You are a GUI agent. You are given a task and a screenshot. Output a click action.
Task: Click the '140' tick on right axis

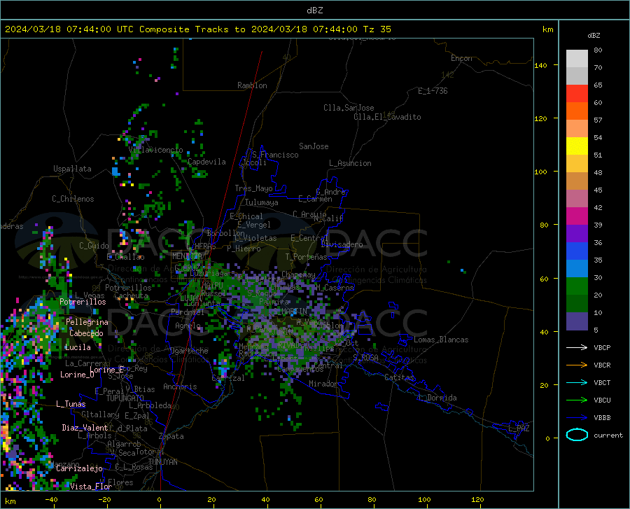[540, 66]
